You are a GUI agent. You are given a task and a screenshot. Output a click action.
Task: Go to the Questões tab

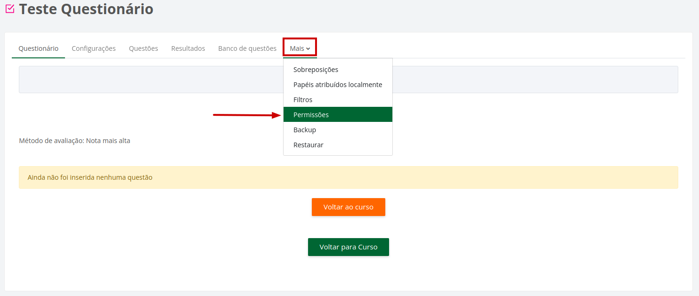point(143,48)
